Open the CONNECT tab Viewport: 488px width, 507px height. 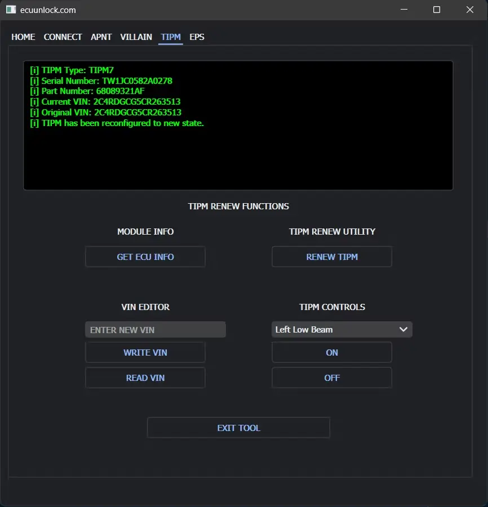63,37
